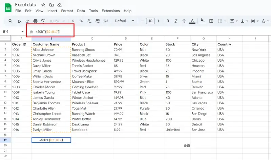Click the Customer Name header cell

point(51,44)
